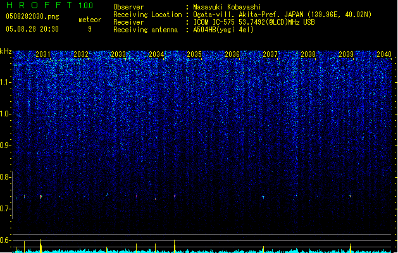This screenshot has width=398, height=253.
Task: Click the observer name Masayuki Kobayashi
Action: (x=227, y=7)
